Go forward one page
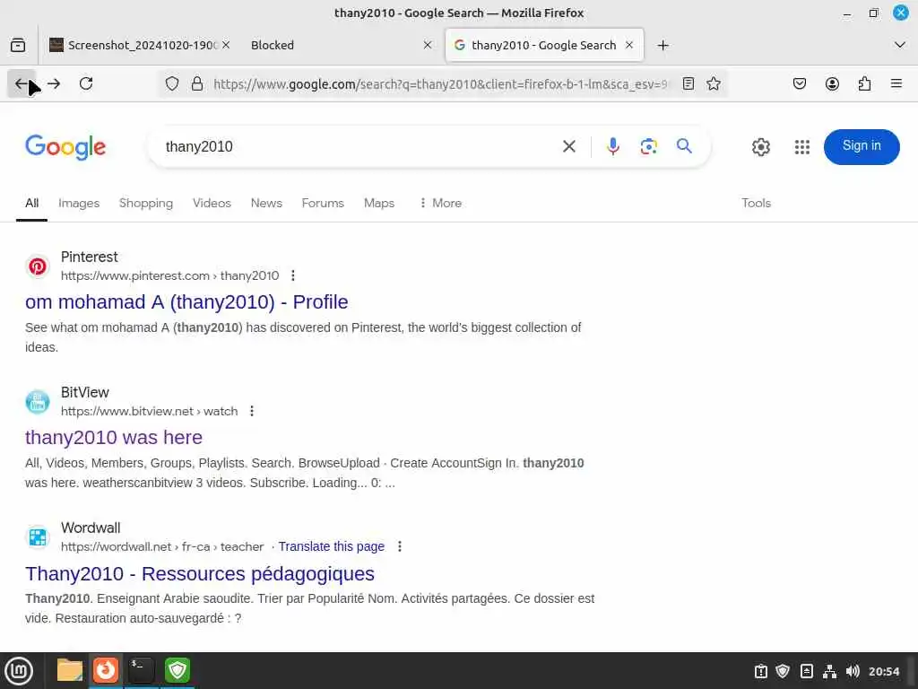This screenshot has width=918, height=689. pyautogui.click(x=54, y=83)
